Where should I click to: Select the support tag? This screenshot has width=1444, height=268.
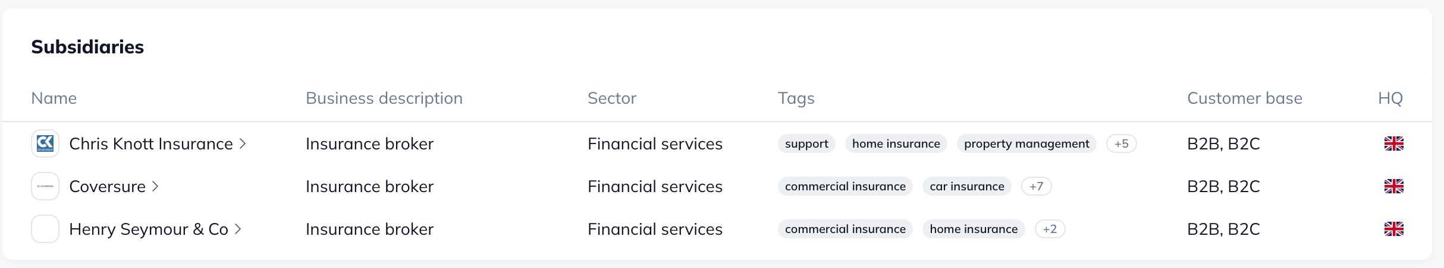[806, 143]
